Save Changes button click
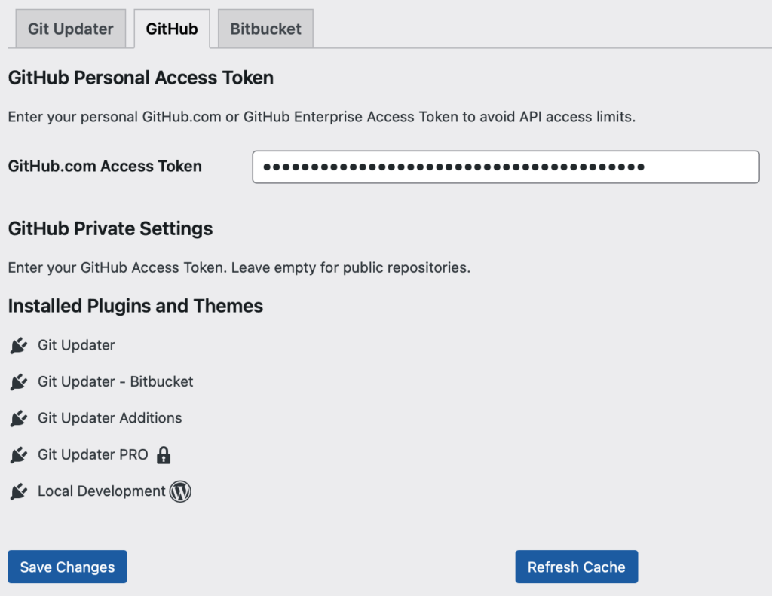 [67, 567]
